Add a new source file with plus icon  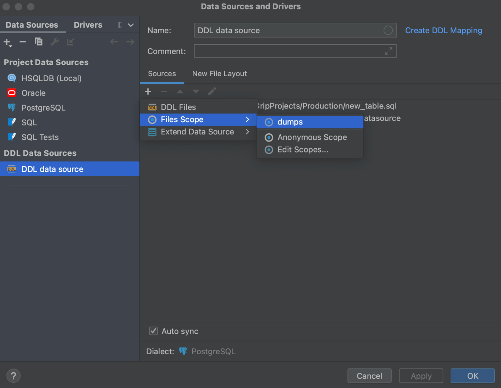click(x=148, y=91)
